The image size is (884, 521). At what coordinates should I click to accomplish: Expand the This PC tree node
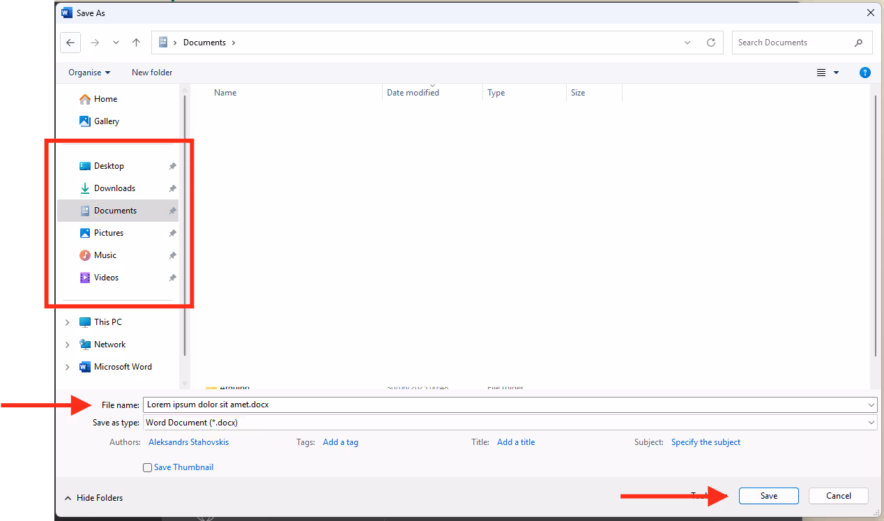[x=68, y=322]
